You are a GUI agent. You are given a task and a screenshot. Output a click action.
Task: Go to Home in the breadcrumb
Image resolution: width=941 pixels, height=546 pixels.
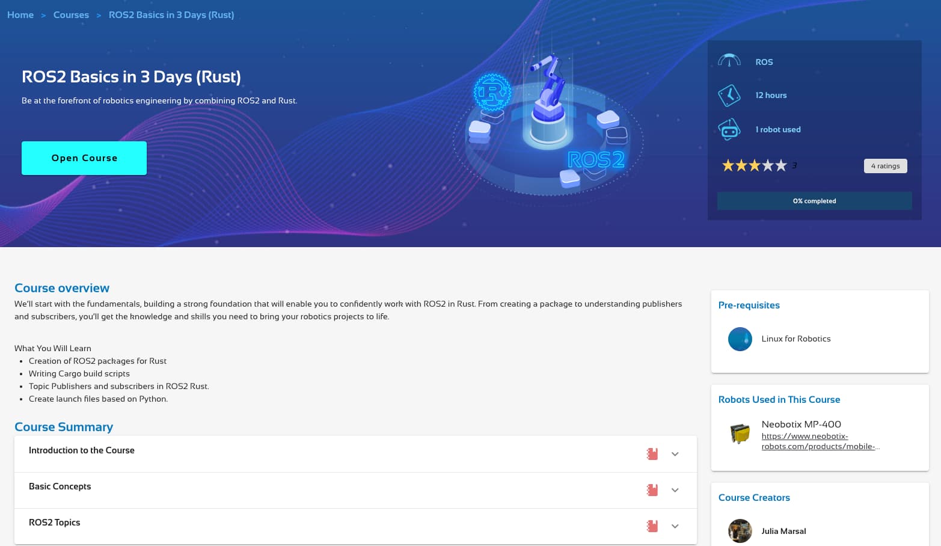[x=20, y=15]
